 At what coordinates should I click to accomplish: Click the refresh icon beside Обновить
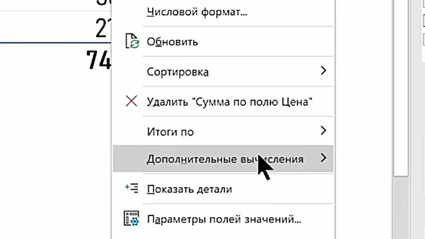tap(131, 41)
